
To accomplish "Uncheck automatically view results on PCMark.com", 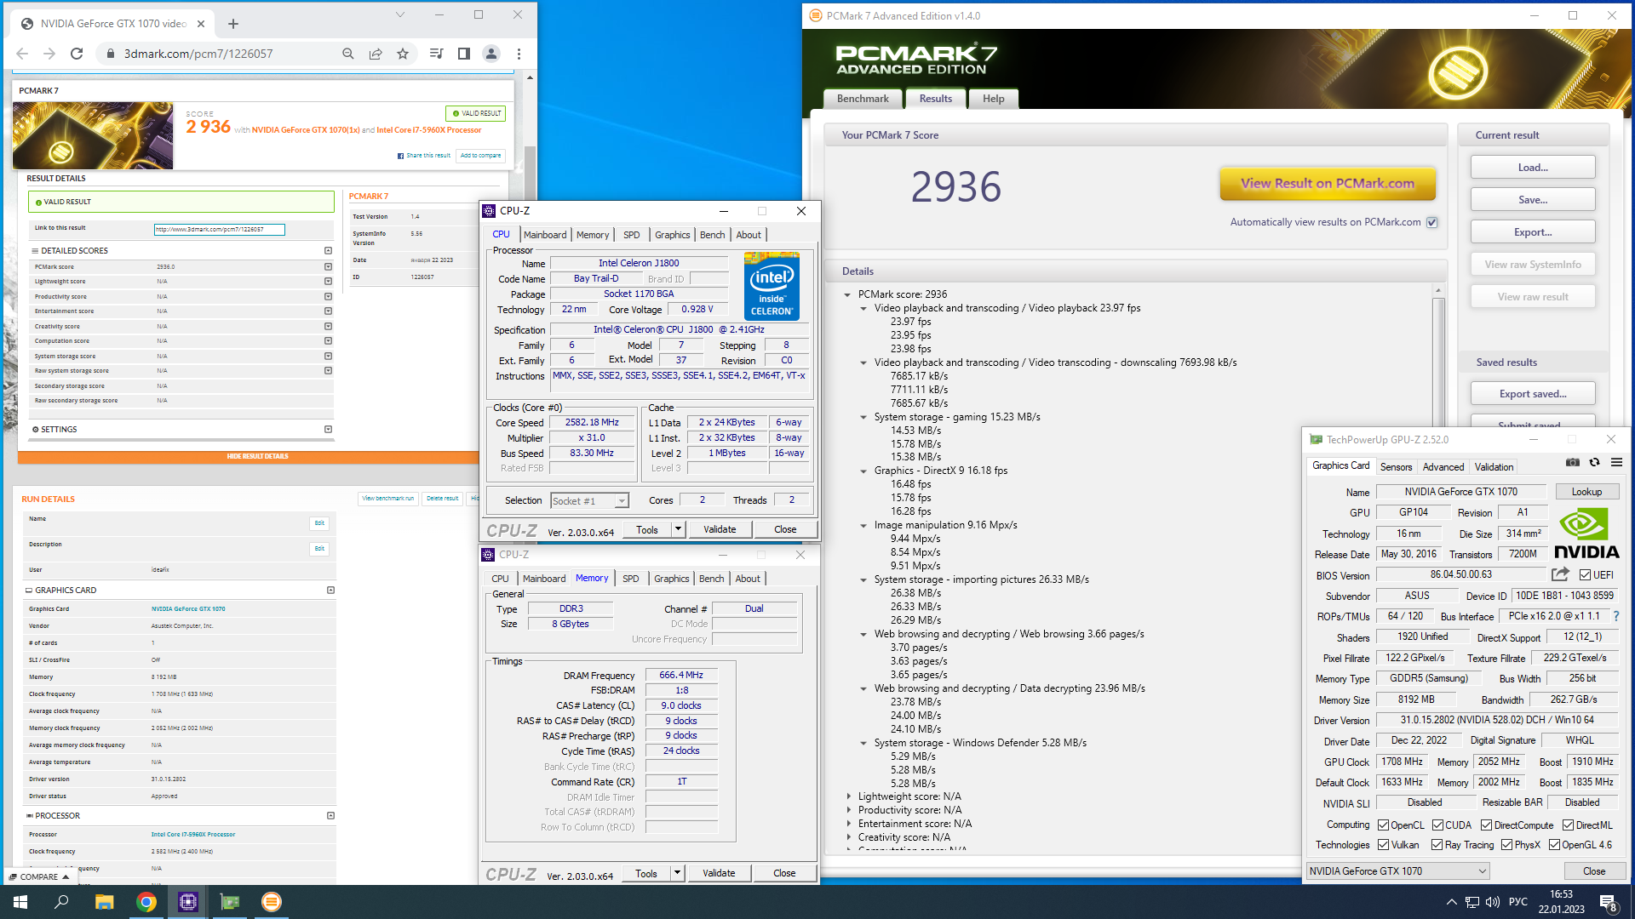I will point(1431,222).
